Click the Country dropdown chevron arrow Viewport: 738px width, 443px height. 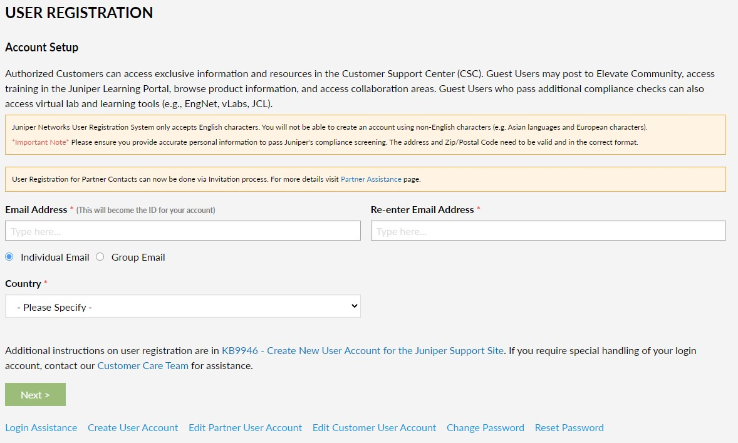[x=354, y=306]
